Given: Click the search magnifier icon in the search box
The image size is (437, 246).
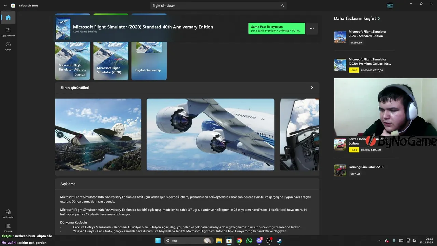Looking at the screenshot, I should coord(282,6).
